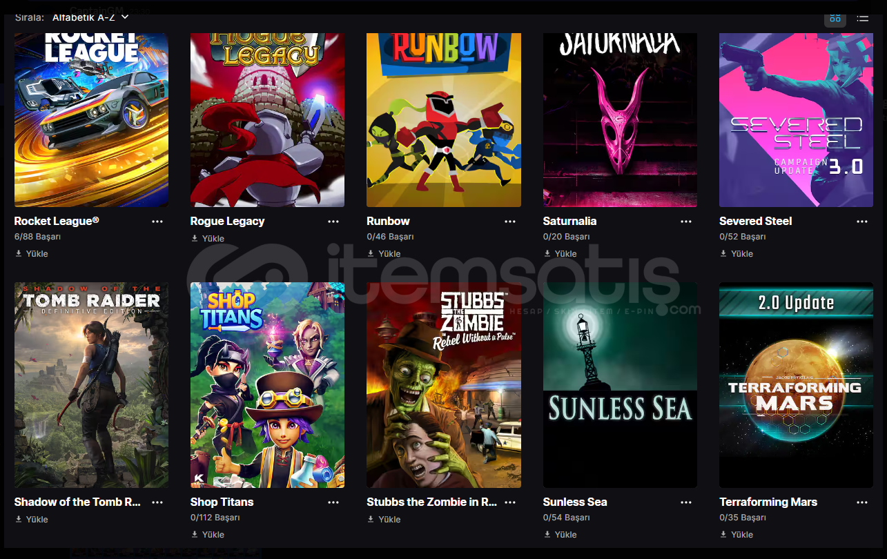Click Yükle under Shadow of the Tomb Raider
887x559 pixels.
tap(31, 520)
